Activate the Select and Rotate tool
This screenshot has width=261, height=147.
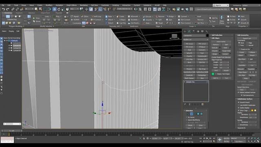pyautogui.click(x=59, y=9)
